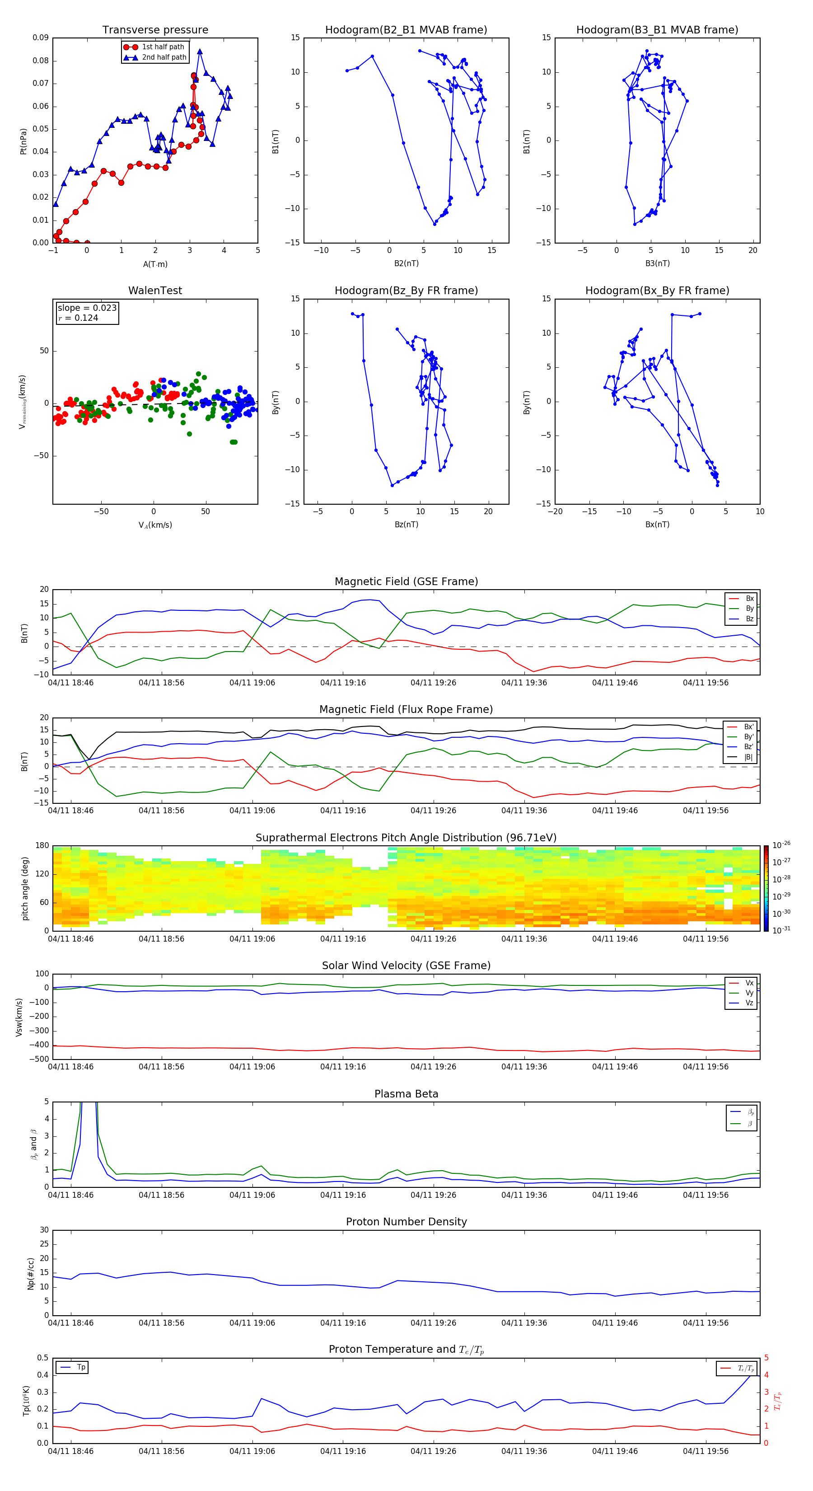
Task: Click the "slope = 0.023" annotation
Action: (x=87, y=308)
